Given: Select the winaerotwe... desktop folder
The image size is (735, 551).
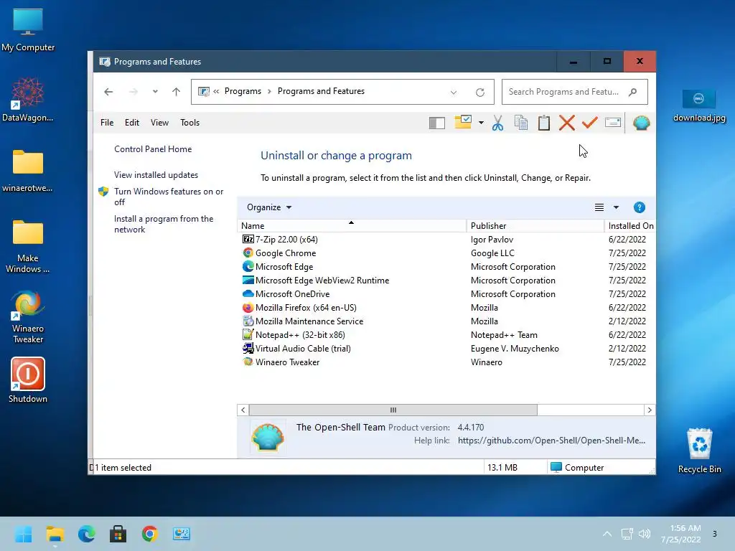Looking at the screenshot, I should pos(28,171).
